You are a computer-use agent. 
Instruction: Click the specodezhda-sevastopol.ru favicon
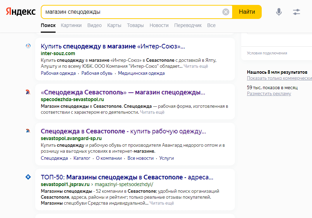28,92
